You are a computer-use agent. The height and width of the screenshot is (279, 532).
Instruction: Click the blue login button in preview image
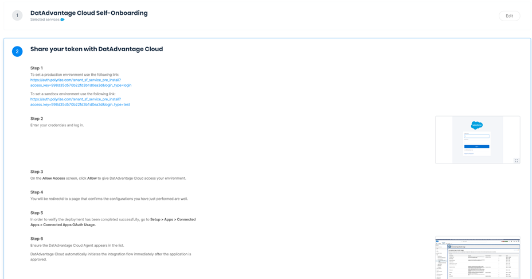476,146
